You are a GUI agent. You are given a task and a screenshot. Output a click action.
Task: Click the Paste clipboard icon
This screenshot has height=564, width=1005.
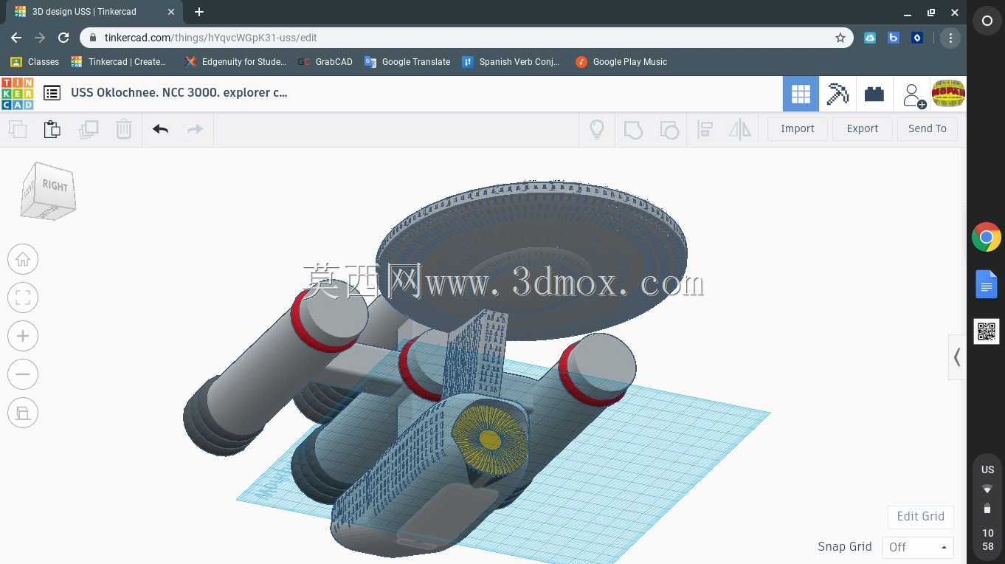52,129
